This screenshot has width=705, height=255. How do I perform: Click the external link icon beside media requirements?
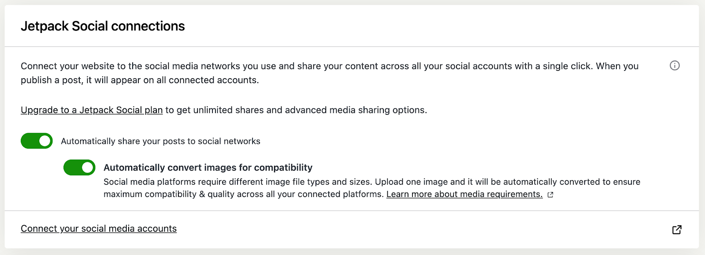(550, 194)
